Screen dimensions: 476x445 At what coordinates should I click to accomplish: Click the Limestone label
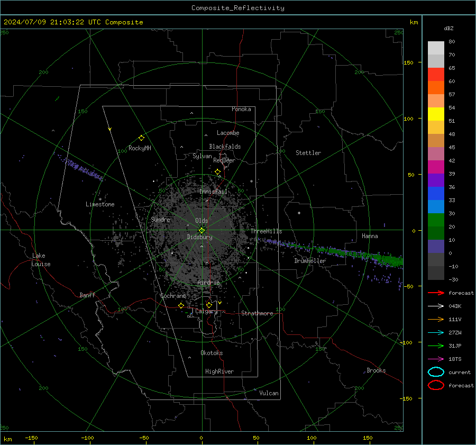tap(100, 204)
